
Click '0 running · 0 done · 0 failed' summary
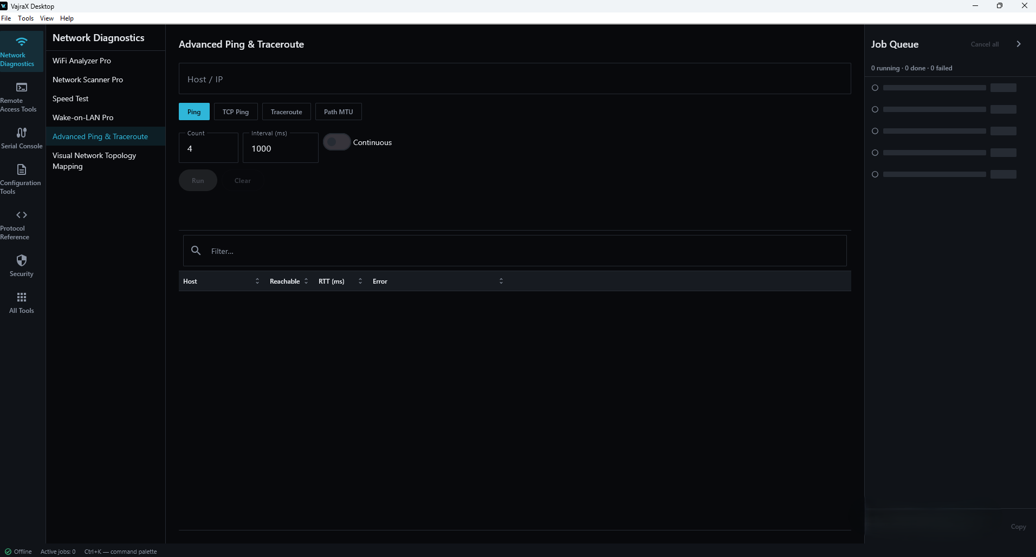911,68
